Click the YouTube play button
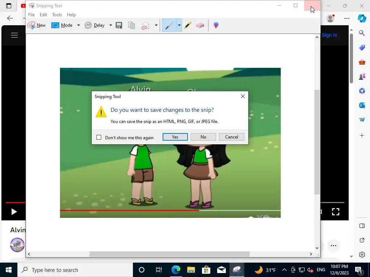The width and height of the screenshot is (370, 277). [x=14, y=212]
